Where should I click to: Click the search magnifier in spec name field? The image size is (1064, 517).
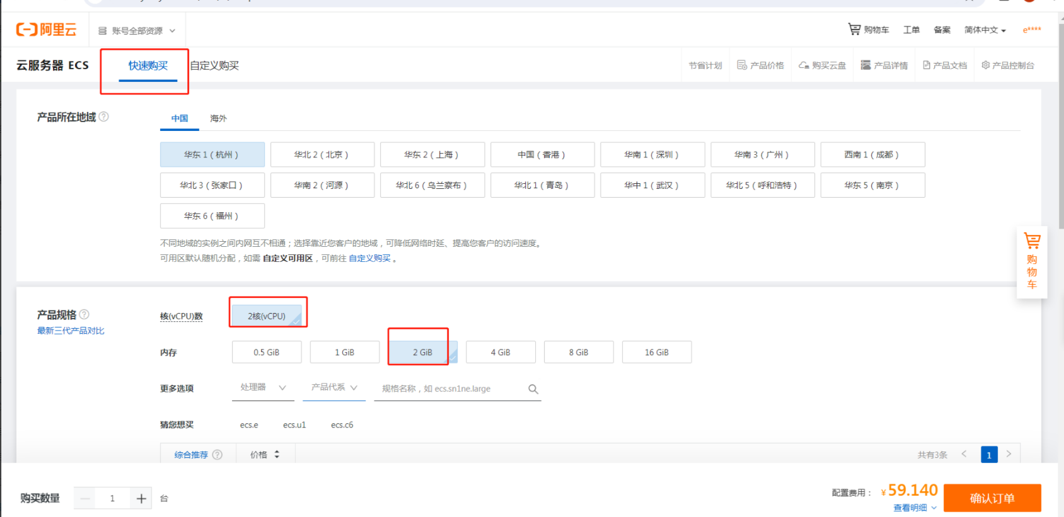tap(533, 389)
